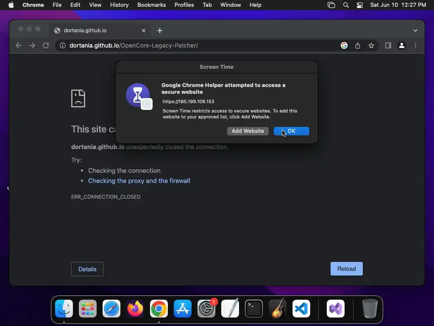The width and height of the screenshot is (434, 326).
Task: Open the Bookmarks menu
Action: 151,5
